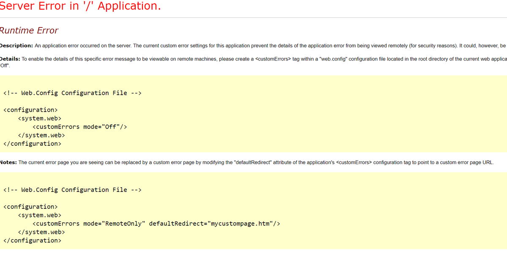Click the "Details:" label text
507x260 pixels.
pyautogui.click(x=10, y=59)
